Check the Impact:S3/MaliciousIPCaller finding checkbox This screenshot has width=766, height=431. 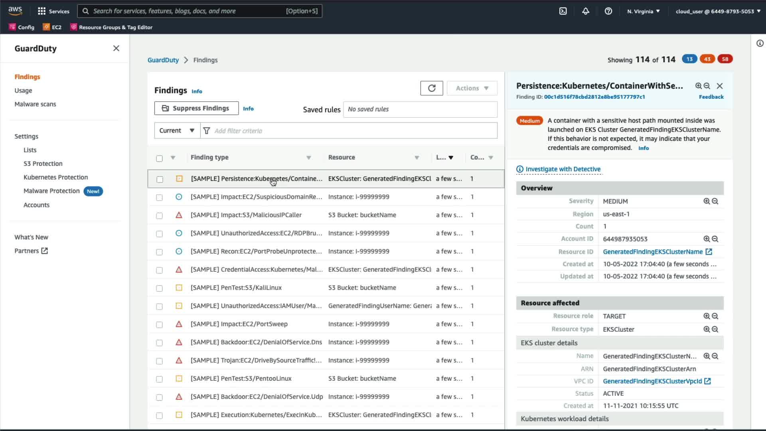point(159,215)
